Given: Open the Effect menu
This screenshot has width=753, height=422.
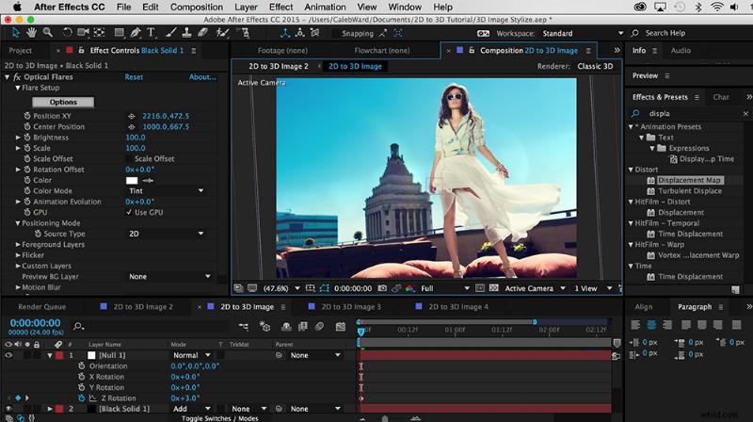Looking at the screenshot, I should point(280,7).
